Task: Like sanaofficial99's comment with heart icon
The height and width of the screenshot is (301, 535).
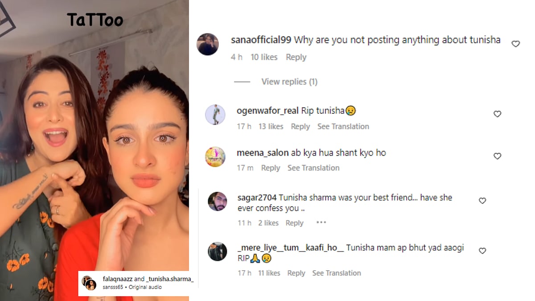Action: [515, 44]
